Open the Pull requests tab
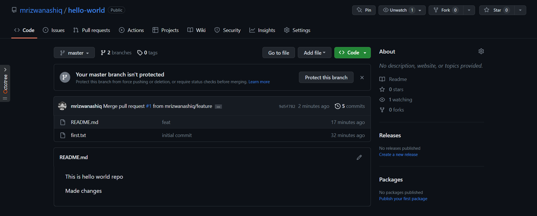 coord(91,30)
